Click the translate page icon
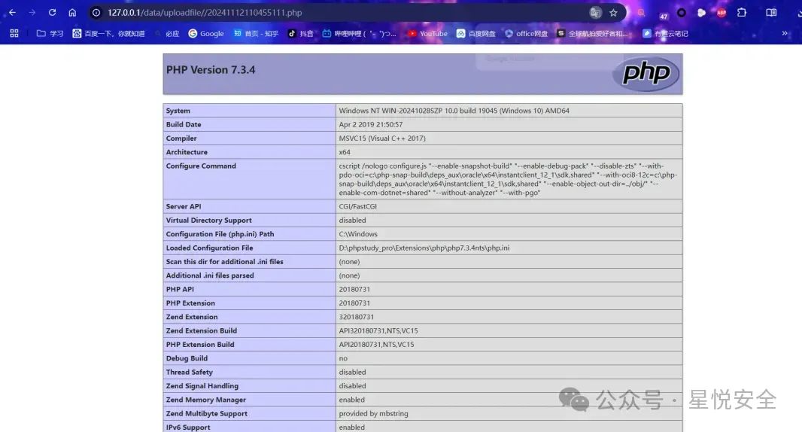Screen dimensions: 802x432 [x=595, y=13]
